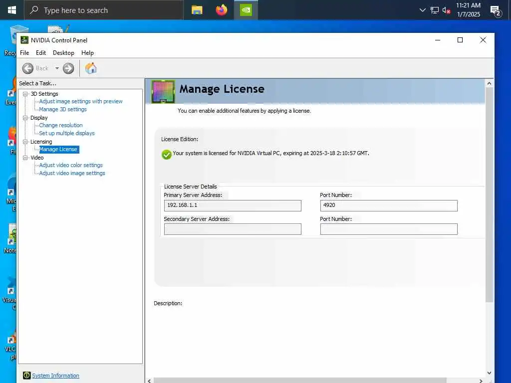Click the license expiry status text

tap(271, 153)
